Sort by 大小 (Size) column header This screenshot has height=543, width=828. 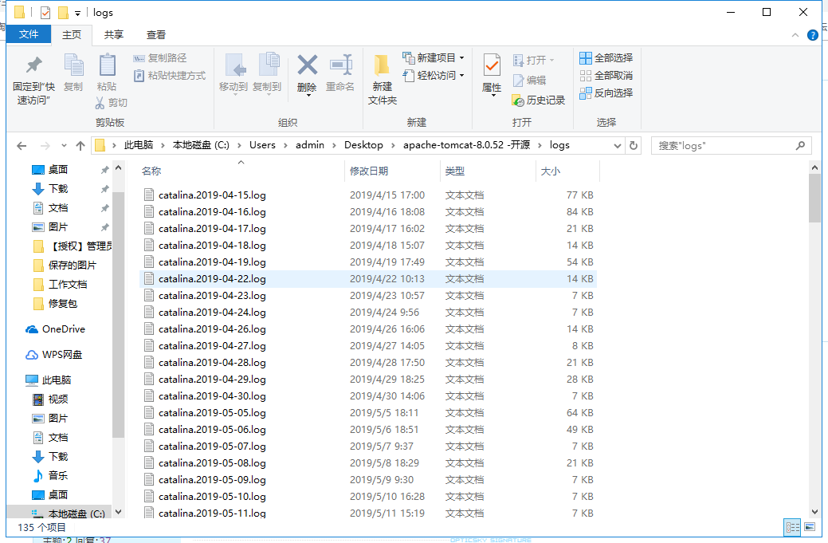coord(567,171)
